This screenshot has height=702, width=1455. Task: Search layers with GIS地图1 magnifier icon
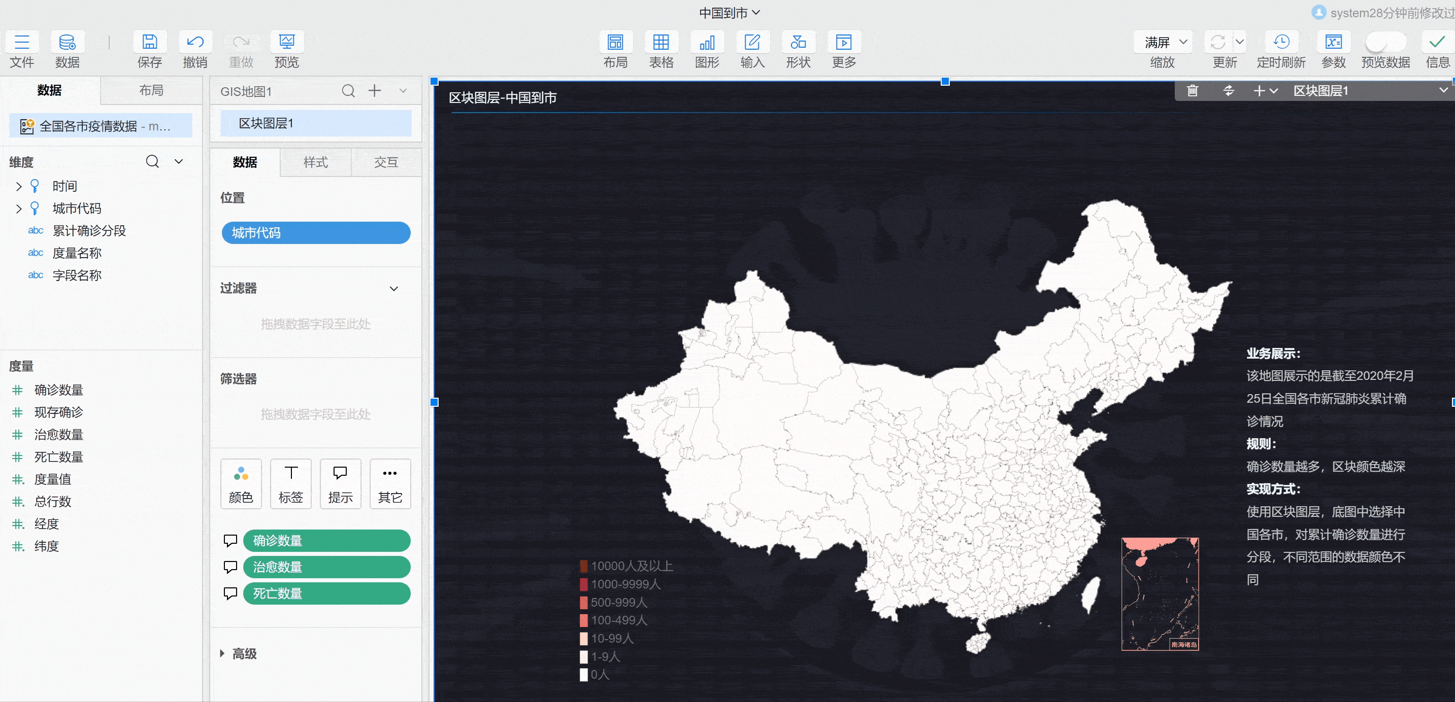coord(348,91)
